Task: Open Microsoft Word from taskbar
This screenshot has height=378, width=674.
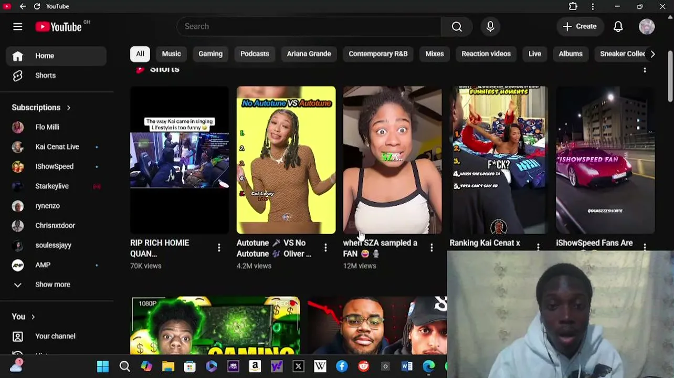Action: [407, 366]
